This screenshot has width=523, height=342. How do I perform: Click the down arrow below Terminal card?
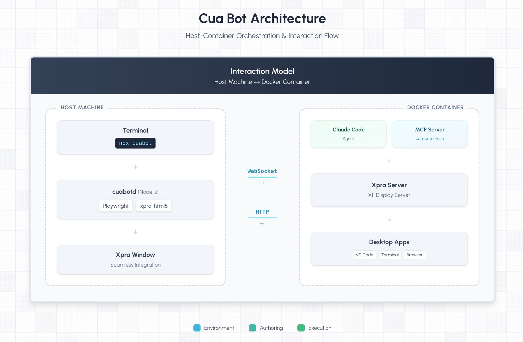[x=136, y=167]
